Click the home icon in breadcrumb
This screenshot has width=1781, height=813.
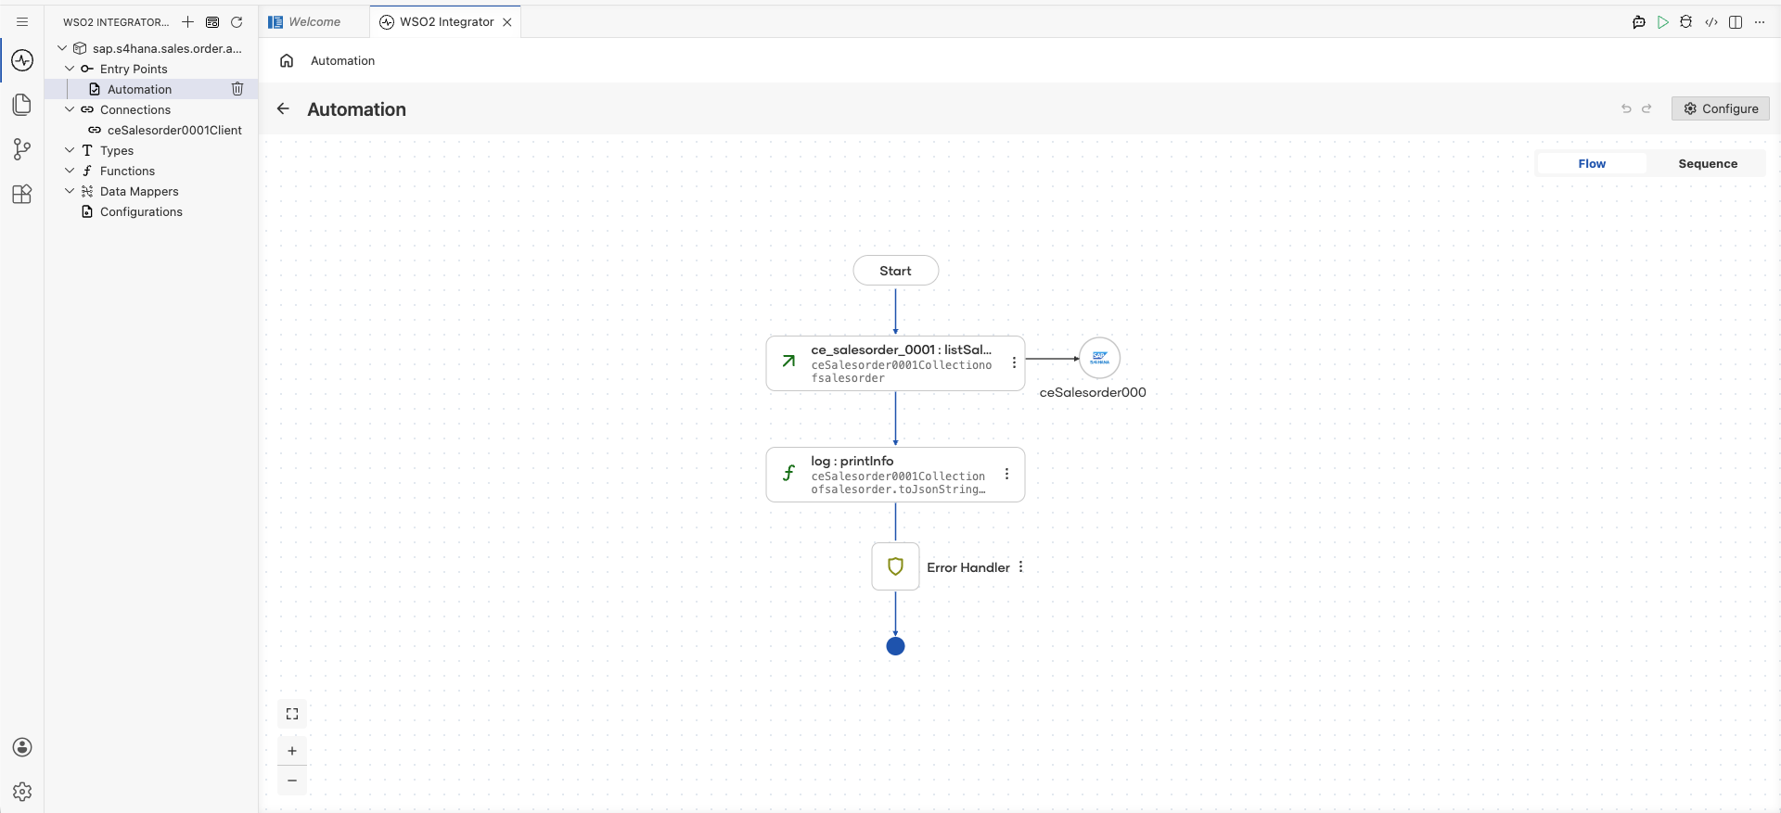(x=287, y=60)
